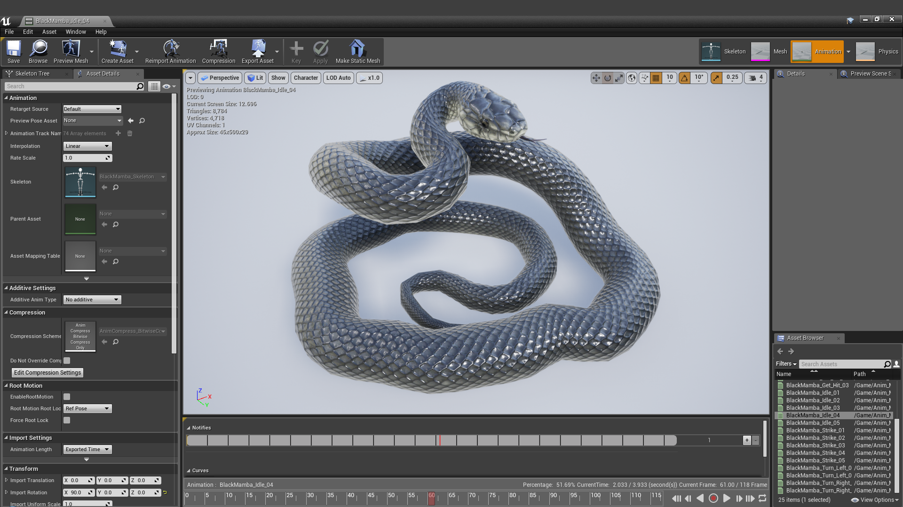This screenshot has height=507, width=903.
Task: Click the Perspective viewport button
Action: pos(220,78)
